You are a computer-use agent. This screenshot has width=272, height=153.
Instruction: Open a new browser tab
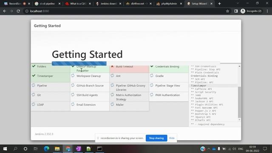(x=219, y=4)
